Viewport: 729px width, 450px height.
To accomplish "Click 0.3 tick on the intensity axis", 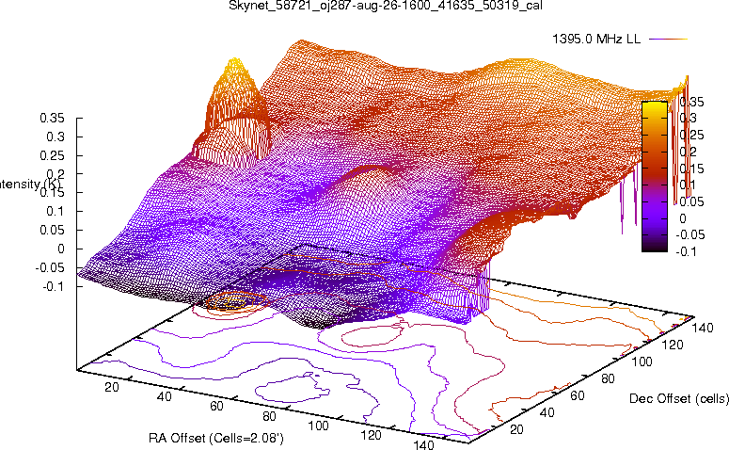I will click(55, 137).
